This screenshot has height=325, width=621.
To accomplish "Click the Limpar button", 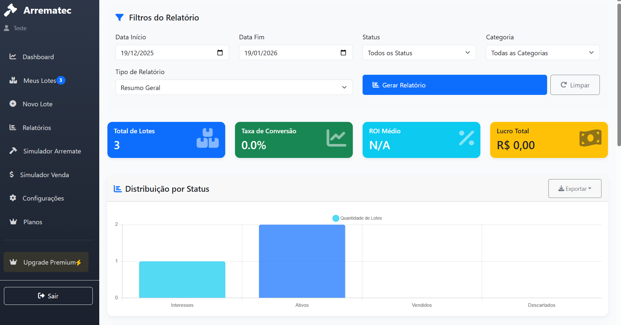I will pos(575,85).
